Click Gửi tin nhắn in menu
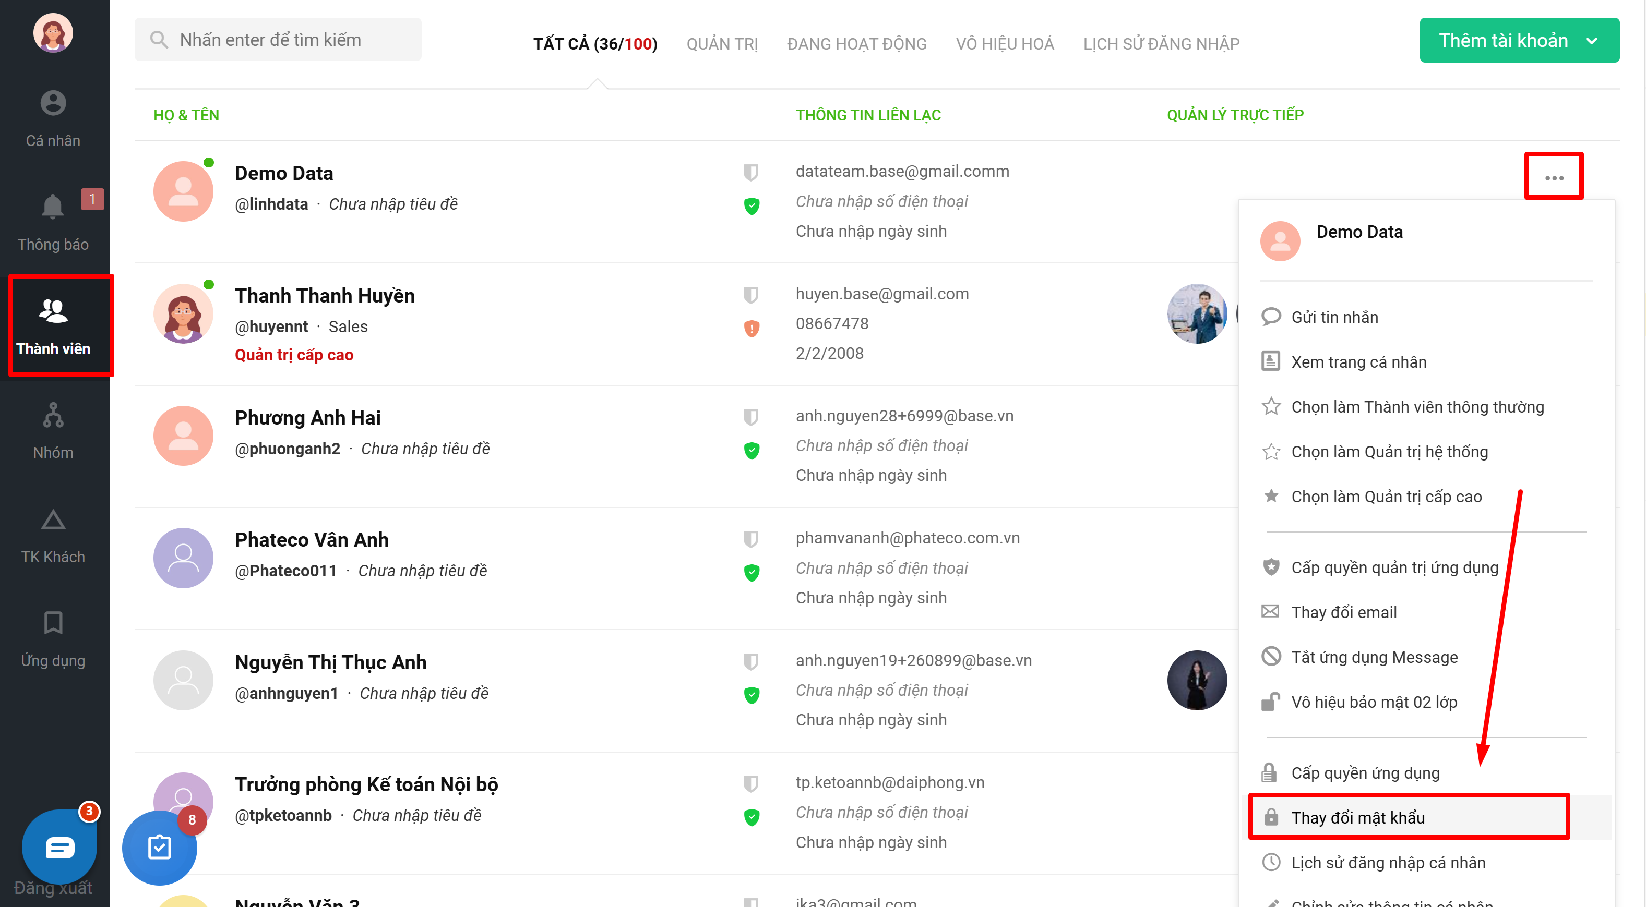The image size is (1646, 907). pos(1334,317)
